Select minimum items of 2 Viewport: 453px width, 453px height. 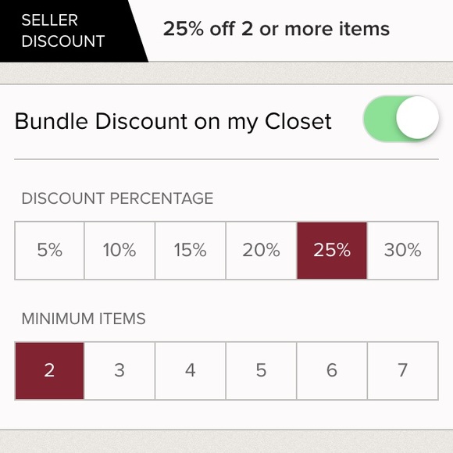pos(49,371)
